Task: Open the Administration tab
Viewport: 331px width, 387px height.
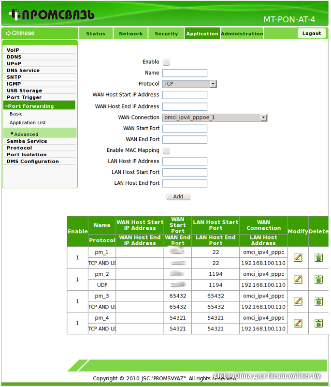Action: pos(242,33)
